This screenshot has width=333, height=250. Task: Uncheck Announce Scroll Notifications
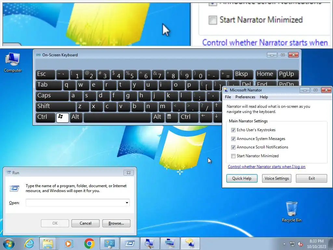233,147
